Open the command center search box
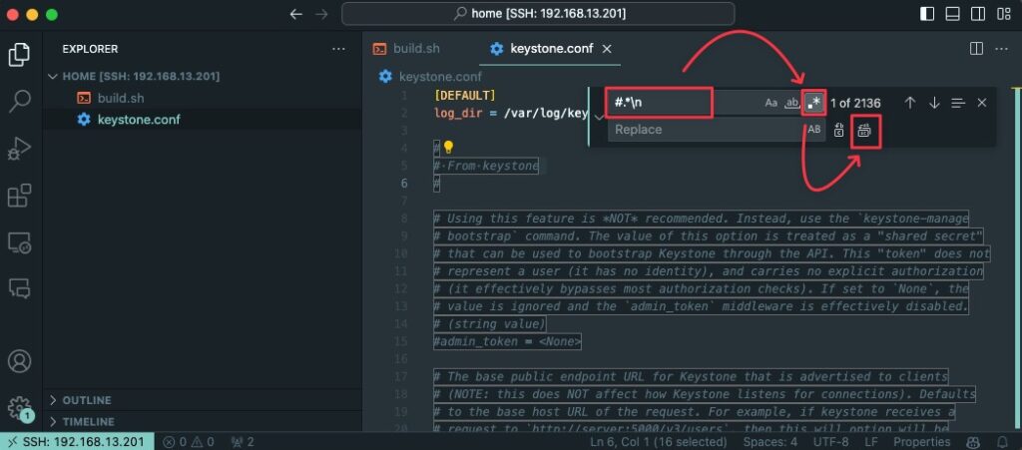The height and width of the screenshot is (450, 1022). (538, 14)
